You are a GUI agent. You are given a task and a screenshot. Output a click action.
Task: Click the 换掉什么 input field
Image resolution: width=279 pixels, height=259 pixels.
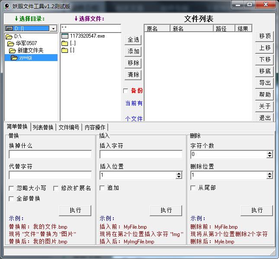coord(50,155)
